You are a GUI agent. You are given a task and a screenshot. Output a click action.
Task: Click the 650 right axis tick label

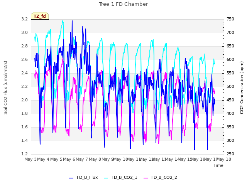click(x=230, y=46)
